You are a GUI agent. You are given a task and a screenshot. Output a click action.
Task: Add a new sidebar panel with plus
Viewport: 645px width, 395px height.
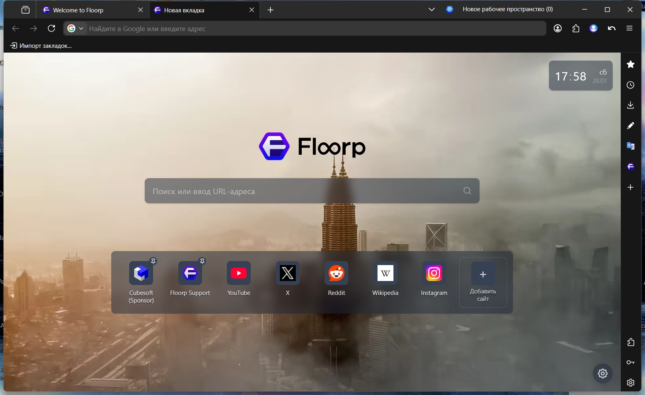tap(630, 187)
